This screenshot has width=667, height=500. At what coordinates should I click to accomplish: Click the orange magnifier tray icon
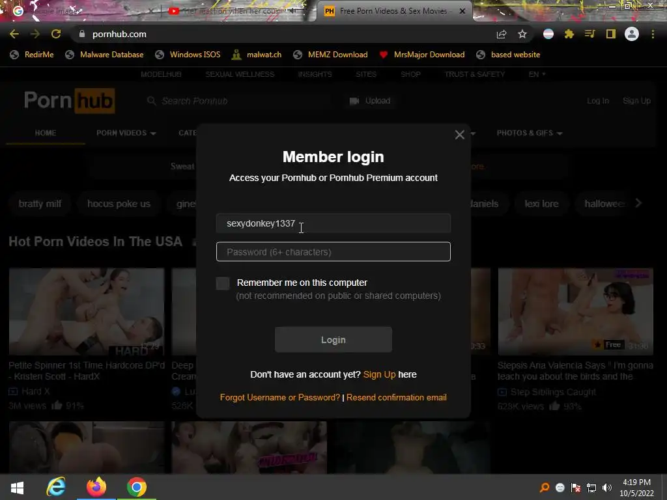click(544, 488)
